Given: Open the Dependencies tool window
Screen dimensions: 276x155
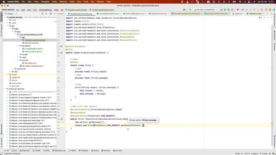Looking at the screenshot, I should (59, 151).
